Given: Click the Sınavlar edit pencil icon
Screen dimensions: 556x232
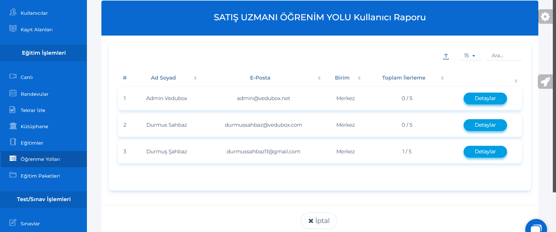Looking at the screenshot, I should [x=13, y=222].
